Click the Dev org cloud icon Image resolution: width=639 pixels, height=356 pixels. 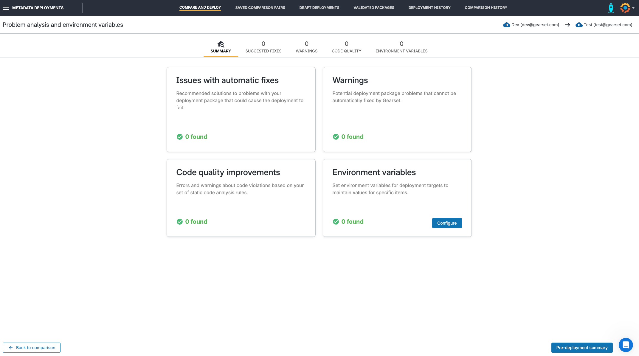(506, 25)
